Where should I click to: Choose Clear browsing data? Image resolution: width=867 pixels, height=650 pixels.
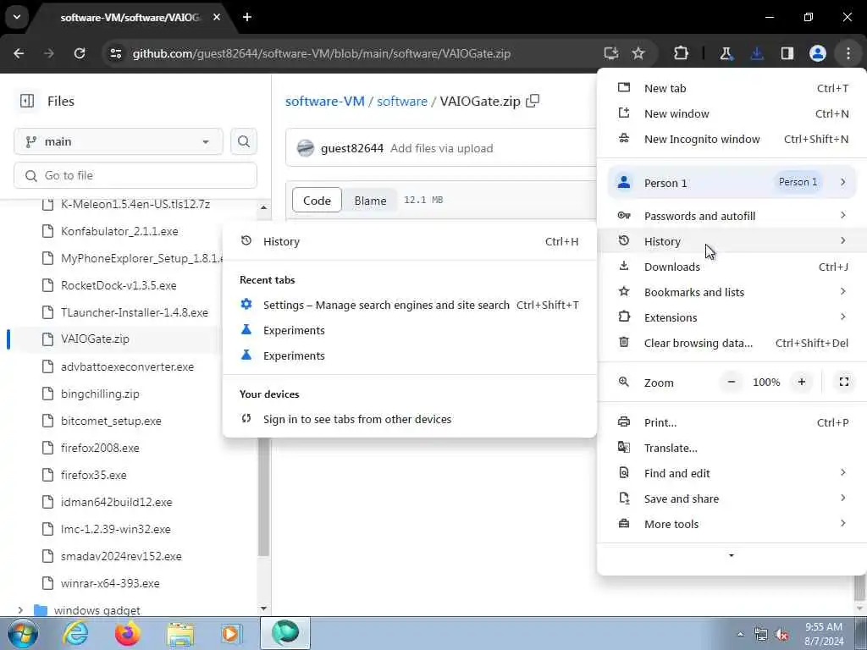732,343
